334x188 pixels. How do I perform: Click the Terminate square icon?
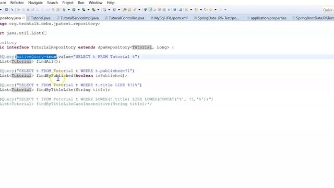tap(28, 9)
